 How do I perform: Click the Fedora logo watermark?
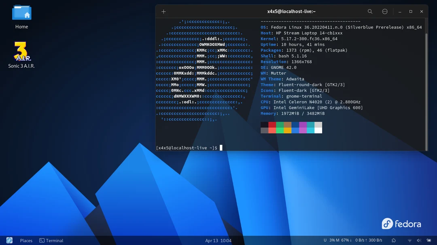coord(401,223)
